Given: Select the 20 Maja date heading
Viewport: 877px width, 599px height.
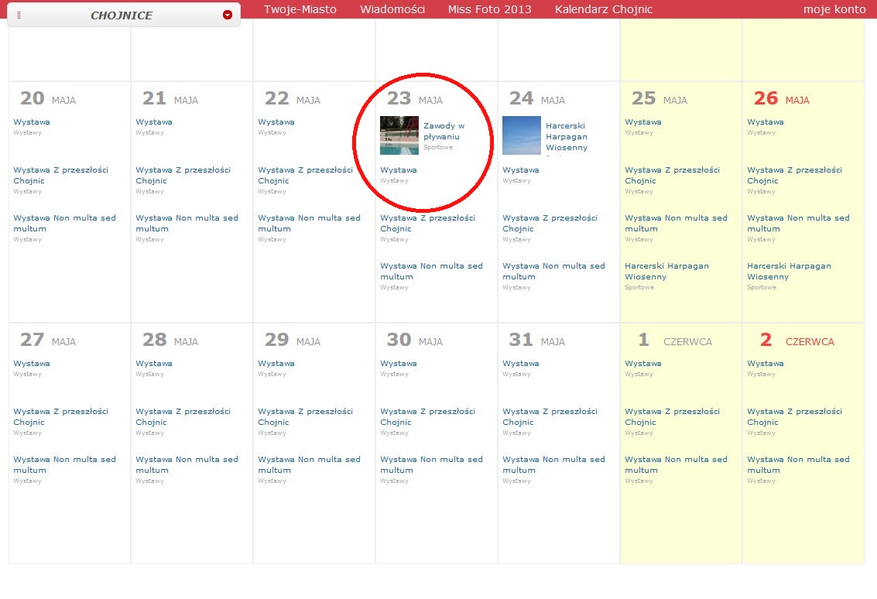Looking at the screenshot, I should tap(48, 98).
